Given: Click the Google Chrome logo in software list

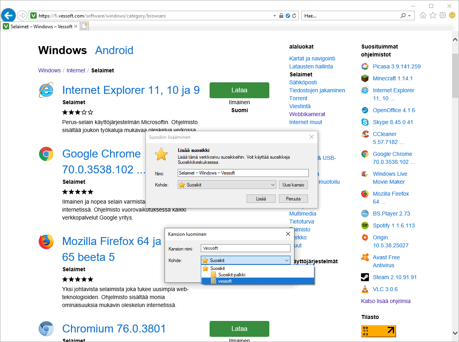Looking at the screenshot, I should click(46, 154).
